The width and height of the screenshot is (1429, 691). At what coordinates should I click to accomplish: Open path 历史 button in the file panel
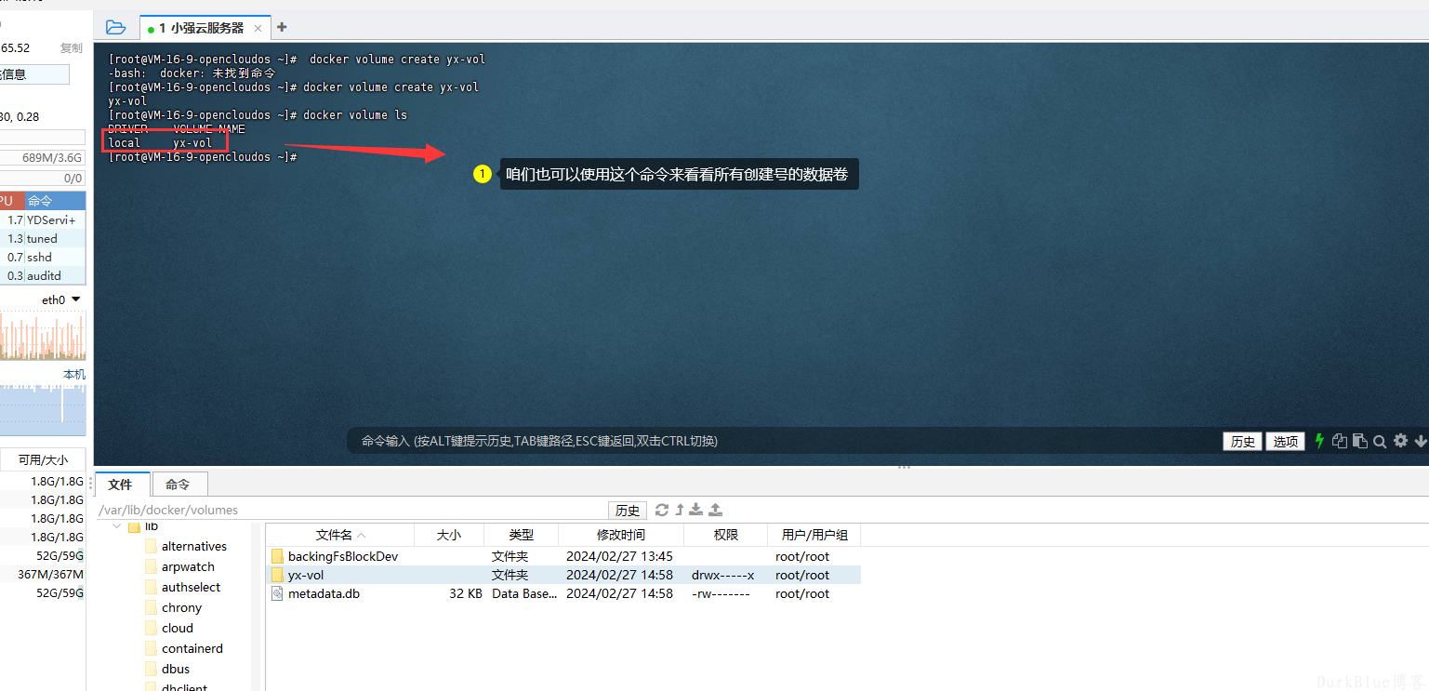click(x=628, y=510)
